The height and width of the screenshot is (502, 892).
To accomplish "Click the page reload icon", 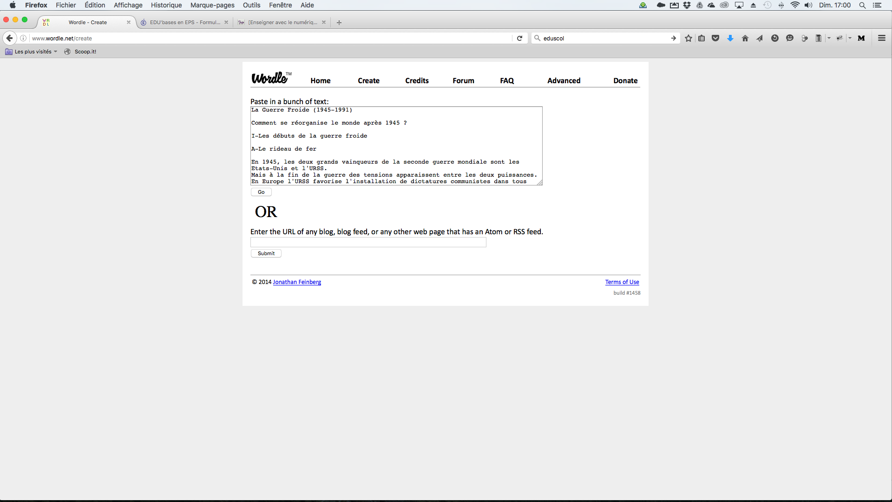I will (x=519, y=38).
